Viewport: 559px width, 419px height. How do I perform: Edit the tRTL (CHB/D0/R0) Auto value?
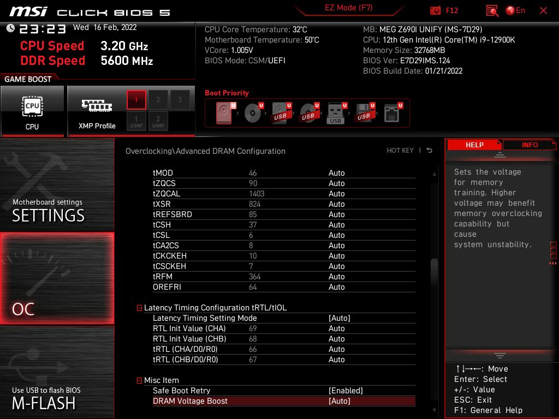pos(336,360)
